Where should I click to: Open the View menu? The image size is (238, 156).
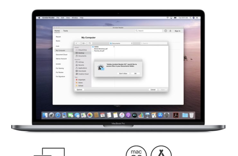coord(68,18)
